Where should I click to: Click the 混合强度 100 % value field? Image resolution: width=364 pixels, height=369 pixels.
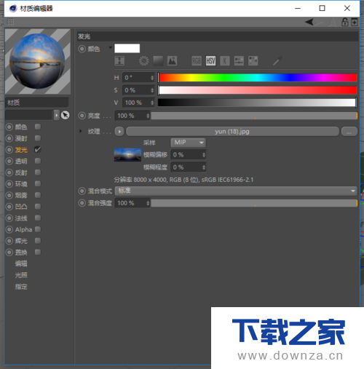click(132, 203)
